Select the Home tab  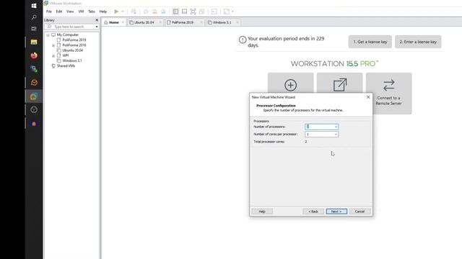[114, 22]
